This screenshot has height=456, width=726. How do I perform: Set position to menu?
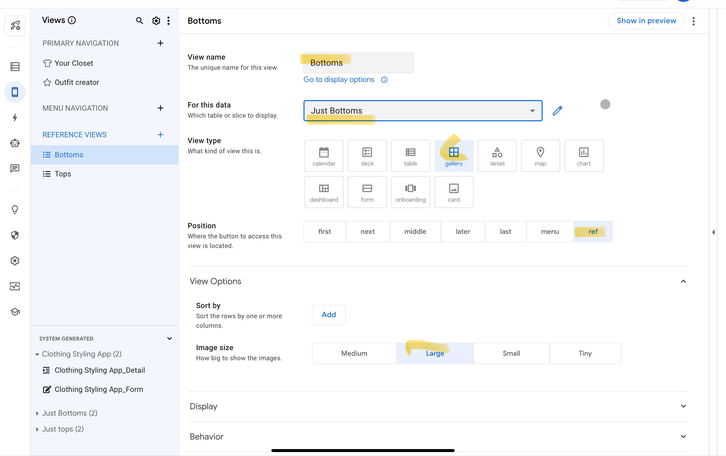pos(550,231)
